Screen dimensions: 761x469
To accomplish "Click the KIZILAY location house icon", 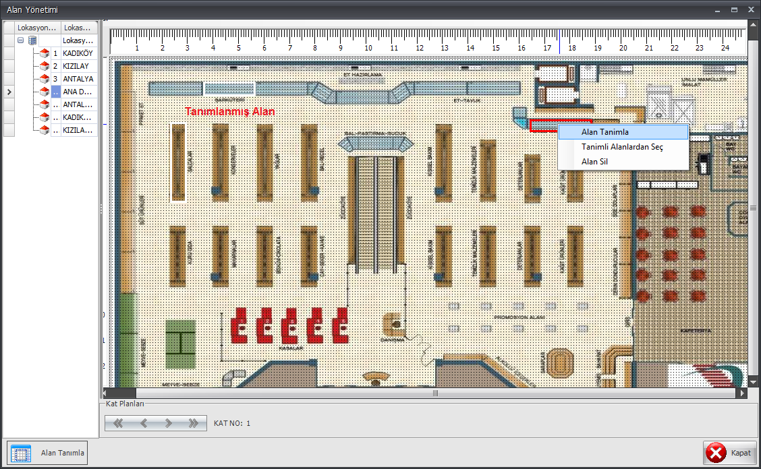I will point(45,66).
